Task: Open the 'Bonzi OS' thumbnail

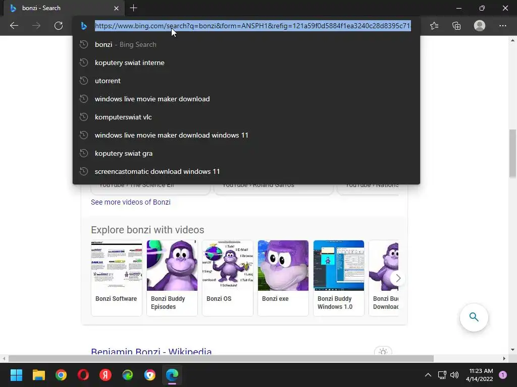Action: (x=228, y=265)
